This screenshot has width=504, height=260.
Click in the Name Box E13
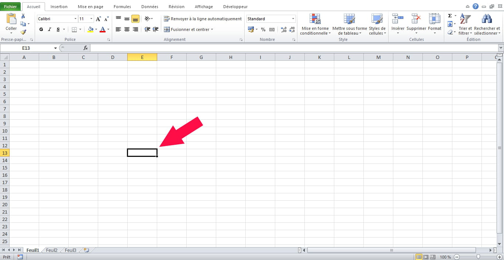click(27, 48)
